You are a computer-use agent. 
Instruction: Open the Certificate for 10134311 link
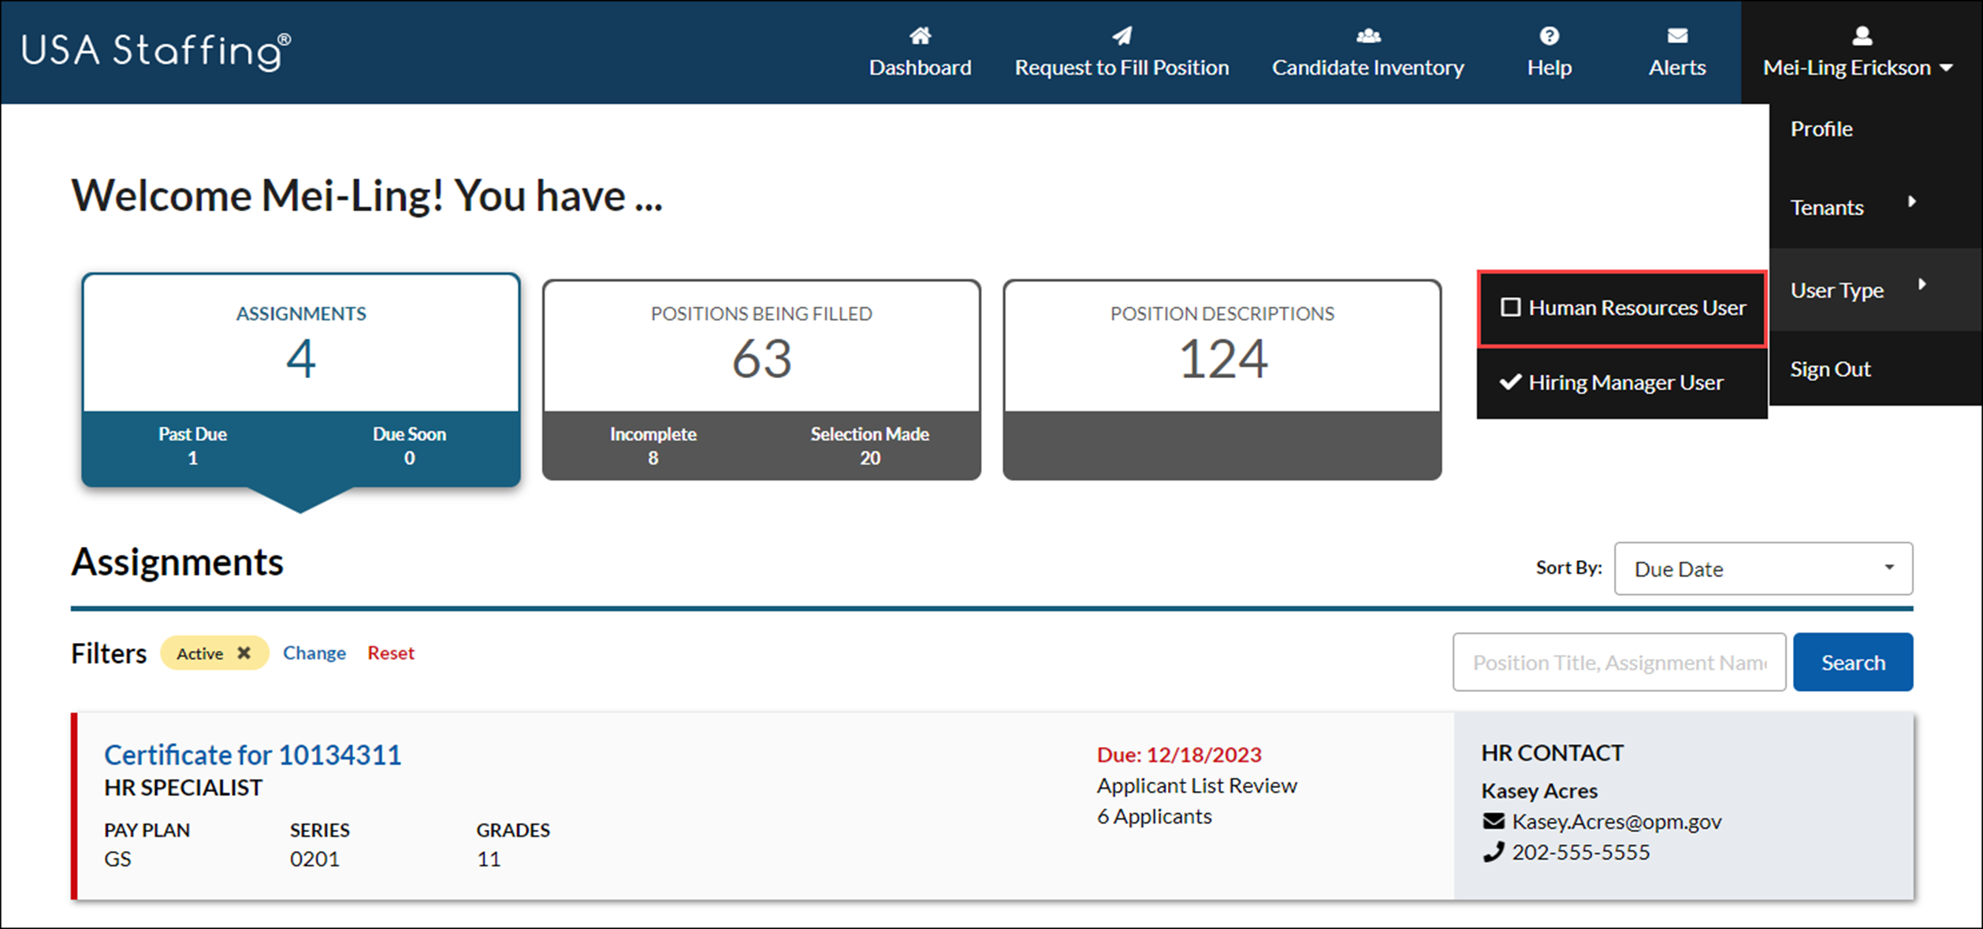tap(253, 755)
